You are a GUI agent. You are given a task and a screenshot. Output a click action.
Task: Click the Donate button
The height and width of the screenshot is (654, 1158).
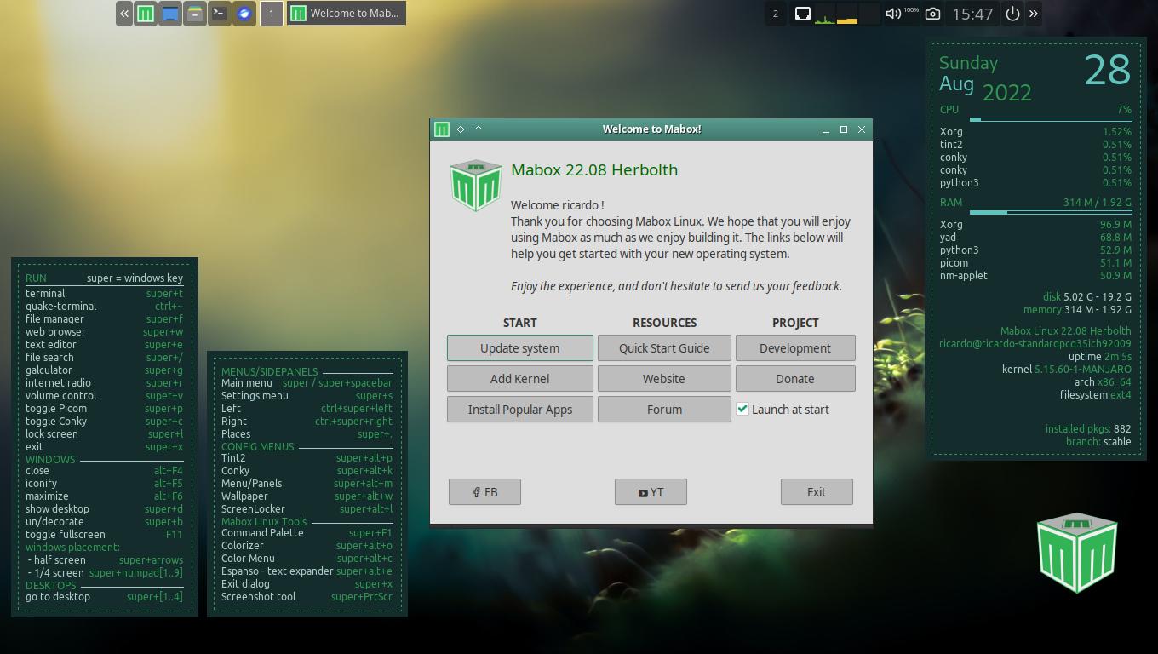(x=795, y=379)
